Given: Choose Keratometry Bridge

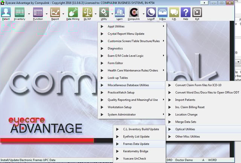Looking at the screenshot, I should point(139,151).
